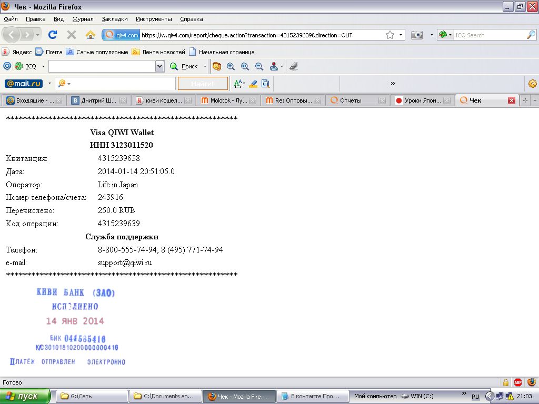Click the faces icon in the ICQ toolbar

216,66
